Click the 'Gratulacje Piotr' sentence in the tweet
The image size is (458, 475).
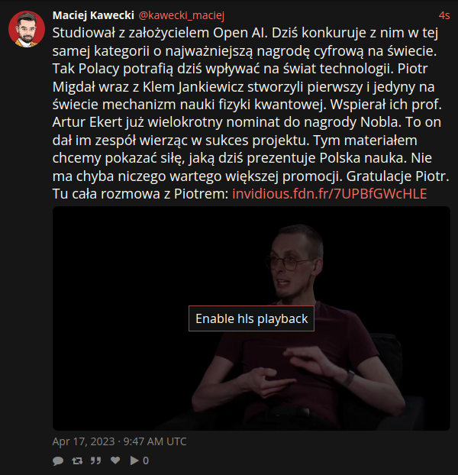coord(398,176)
